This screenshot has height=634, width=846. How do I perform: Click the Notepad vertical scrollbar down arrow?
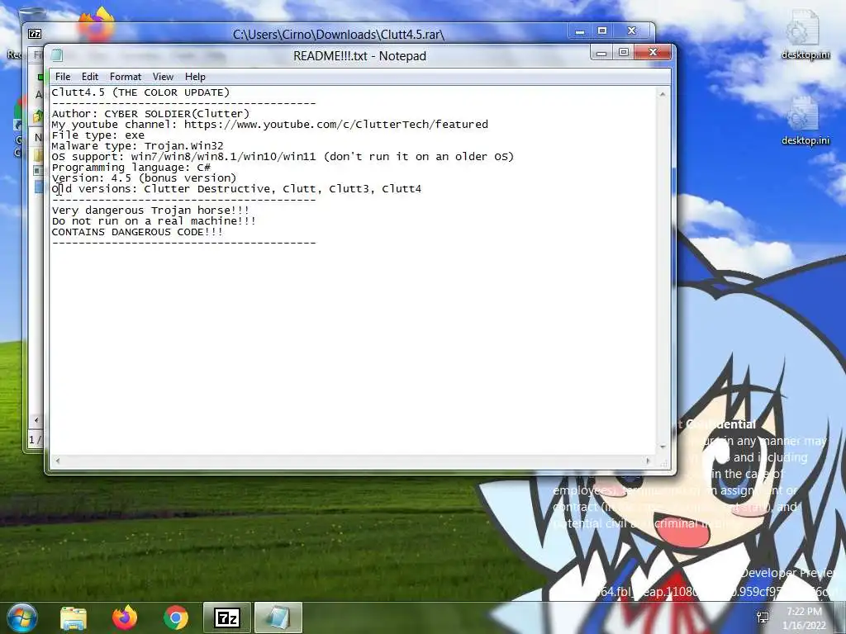click(x=663, y=447)
